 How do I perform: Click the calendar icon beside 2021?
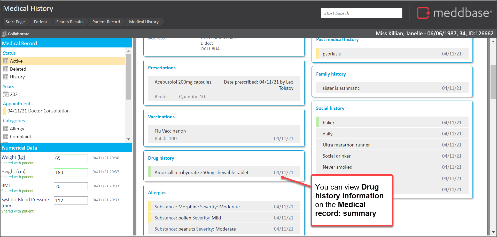(x=6, y=94)
